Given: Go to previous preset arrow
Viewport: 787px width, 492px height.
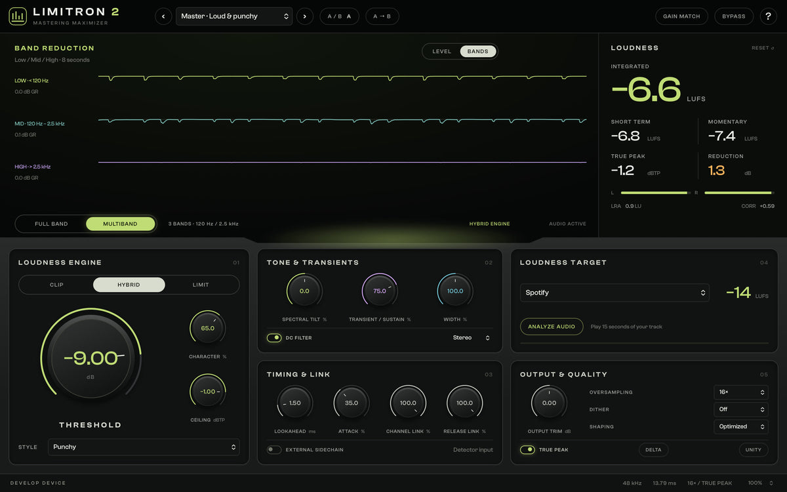Looking at the screenshot, I should pyautogui.click(x=163, y=16).
